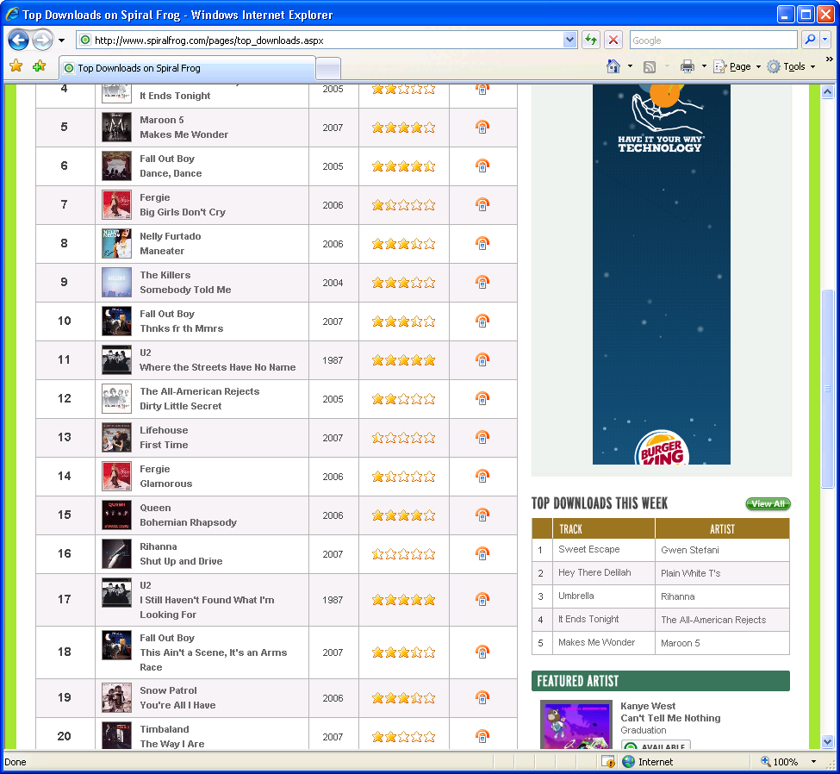Change zoom level showing 100%
Screen dimensions: 840x774
[x=780, y=762]
